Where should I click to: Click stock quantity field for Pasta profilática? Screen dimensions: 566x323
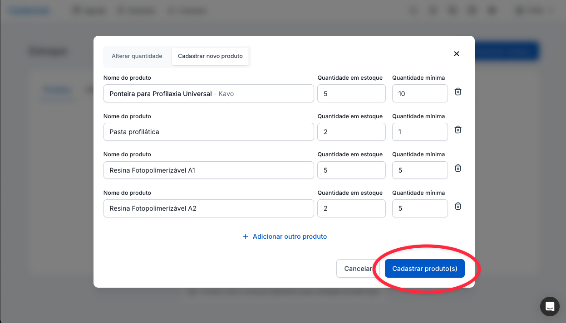[x=351, y=132]
